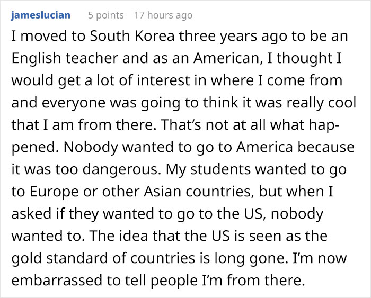Click the words 'My students' in the comment
Image resolution: width=371 pixels, height=298 pixels.
[x=208, y=169]
